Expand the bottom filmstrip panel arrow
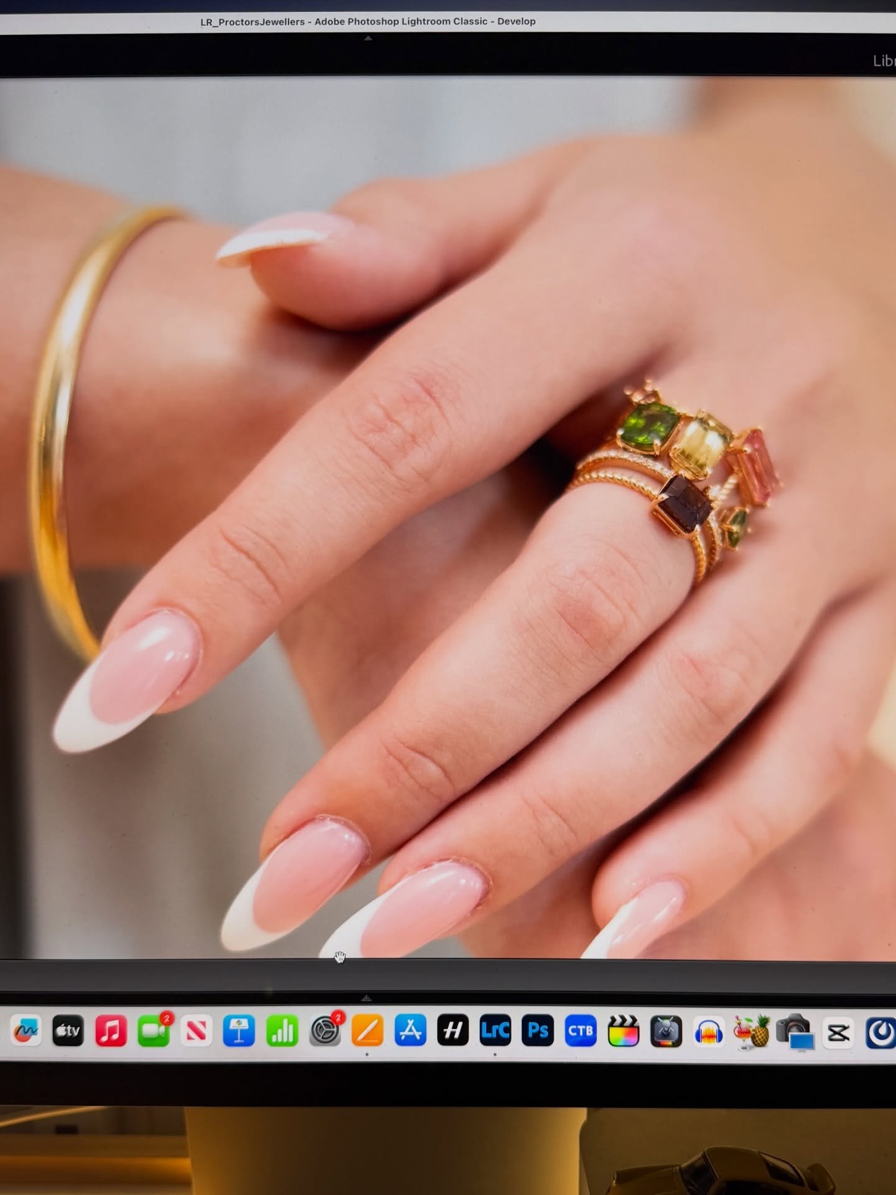Viewport: 896px width, 1195px height. [366, 998]
